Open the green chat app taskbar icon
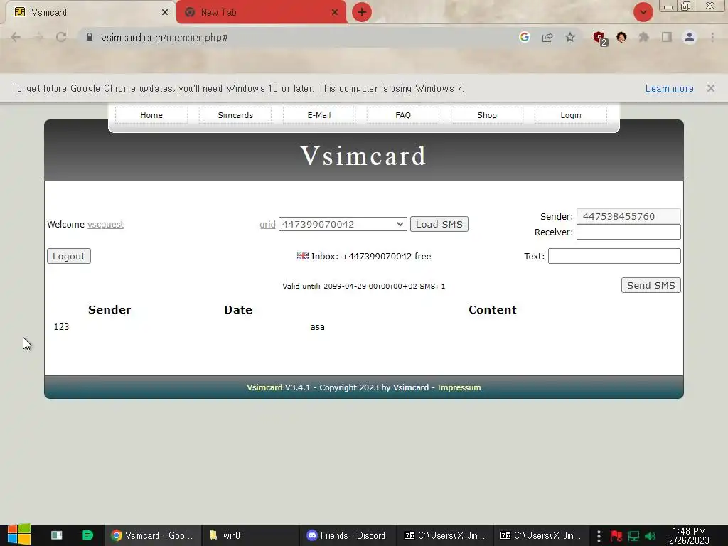The image size is (728, 546). 87,535
